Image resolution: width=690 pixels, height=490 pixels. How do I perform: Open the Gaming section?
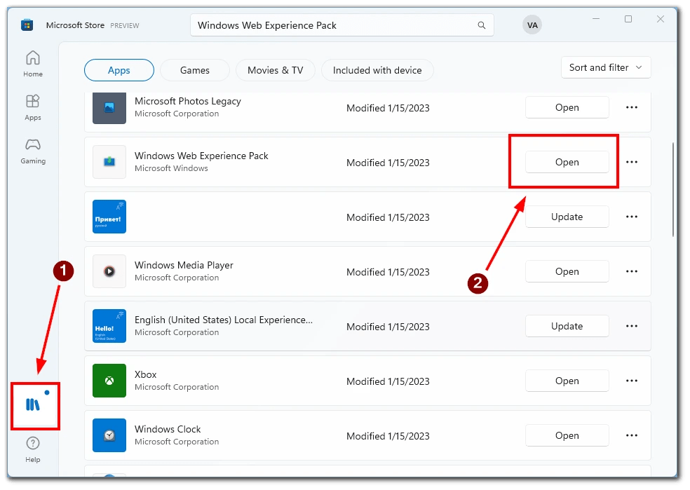click(32, 151)
